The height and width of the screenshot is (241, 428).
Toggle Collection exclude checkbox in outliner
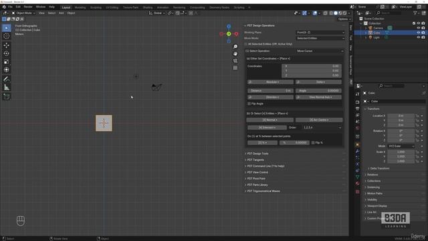click(414, 23)
